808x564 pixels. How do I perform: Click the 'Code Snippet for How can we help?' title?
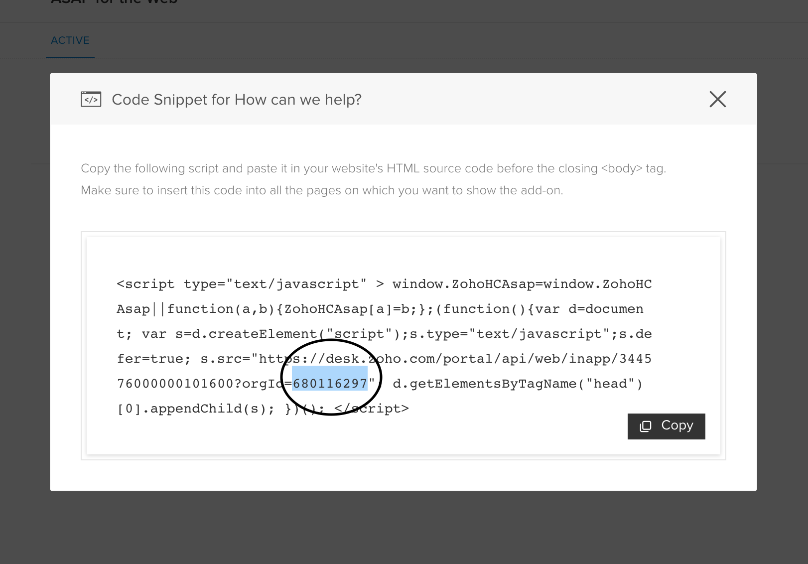237,100
